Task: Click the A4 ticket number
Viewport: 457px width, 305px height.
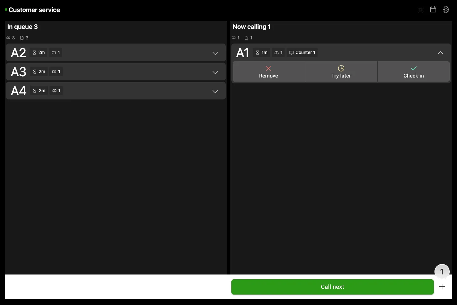Action: (x=18, y=91)
